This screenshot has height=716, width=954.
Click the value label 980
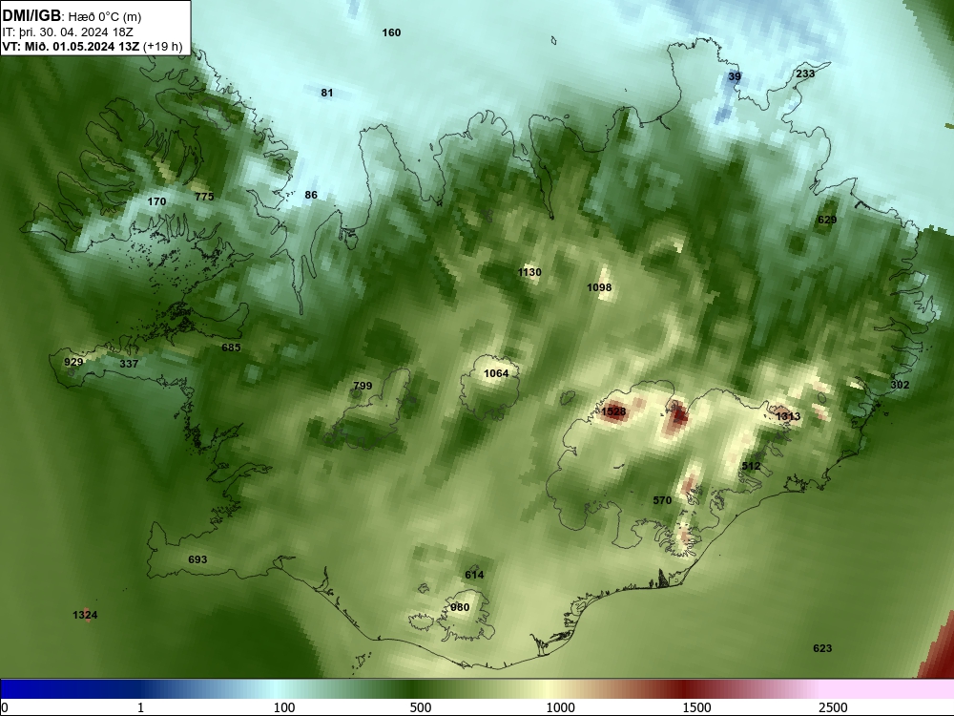[460, 607]
